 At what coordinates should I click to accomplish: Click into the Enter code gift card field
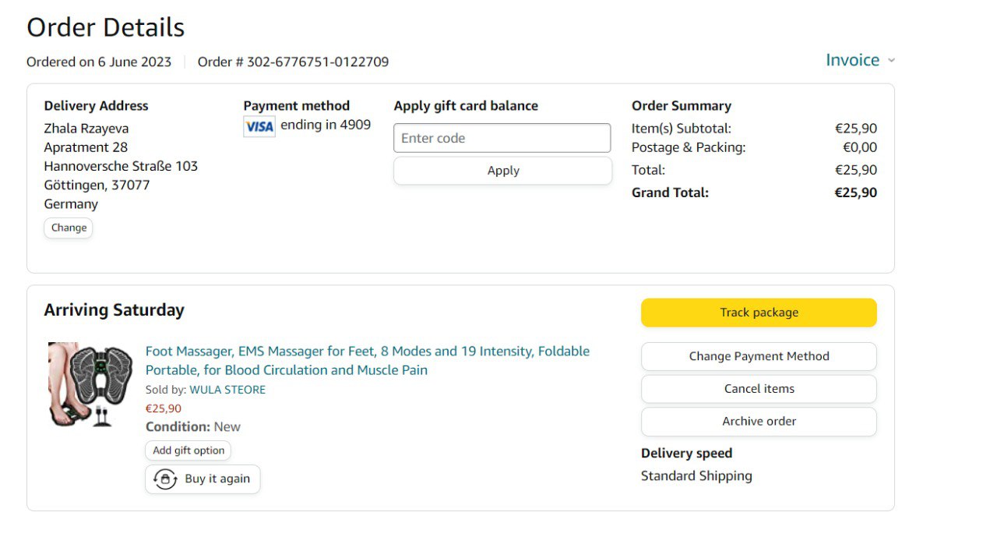(x=502, y=138)
